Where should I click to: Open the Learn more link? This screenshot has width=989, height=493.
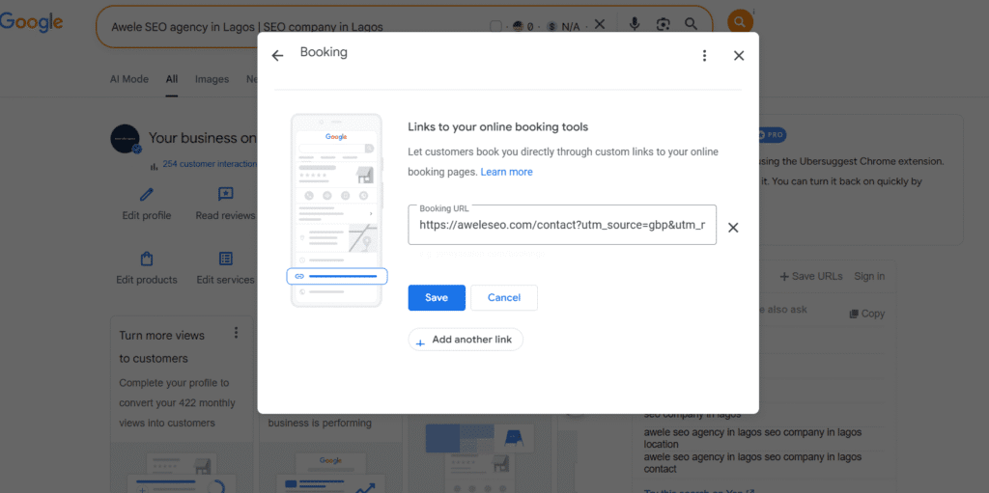pos(506,172)
